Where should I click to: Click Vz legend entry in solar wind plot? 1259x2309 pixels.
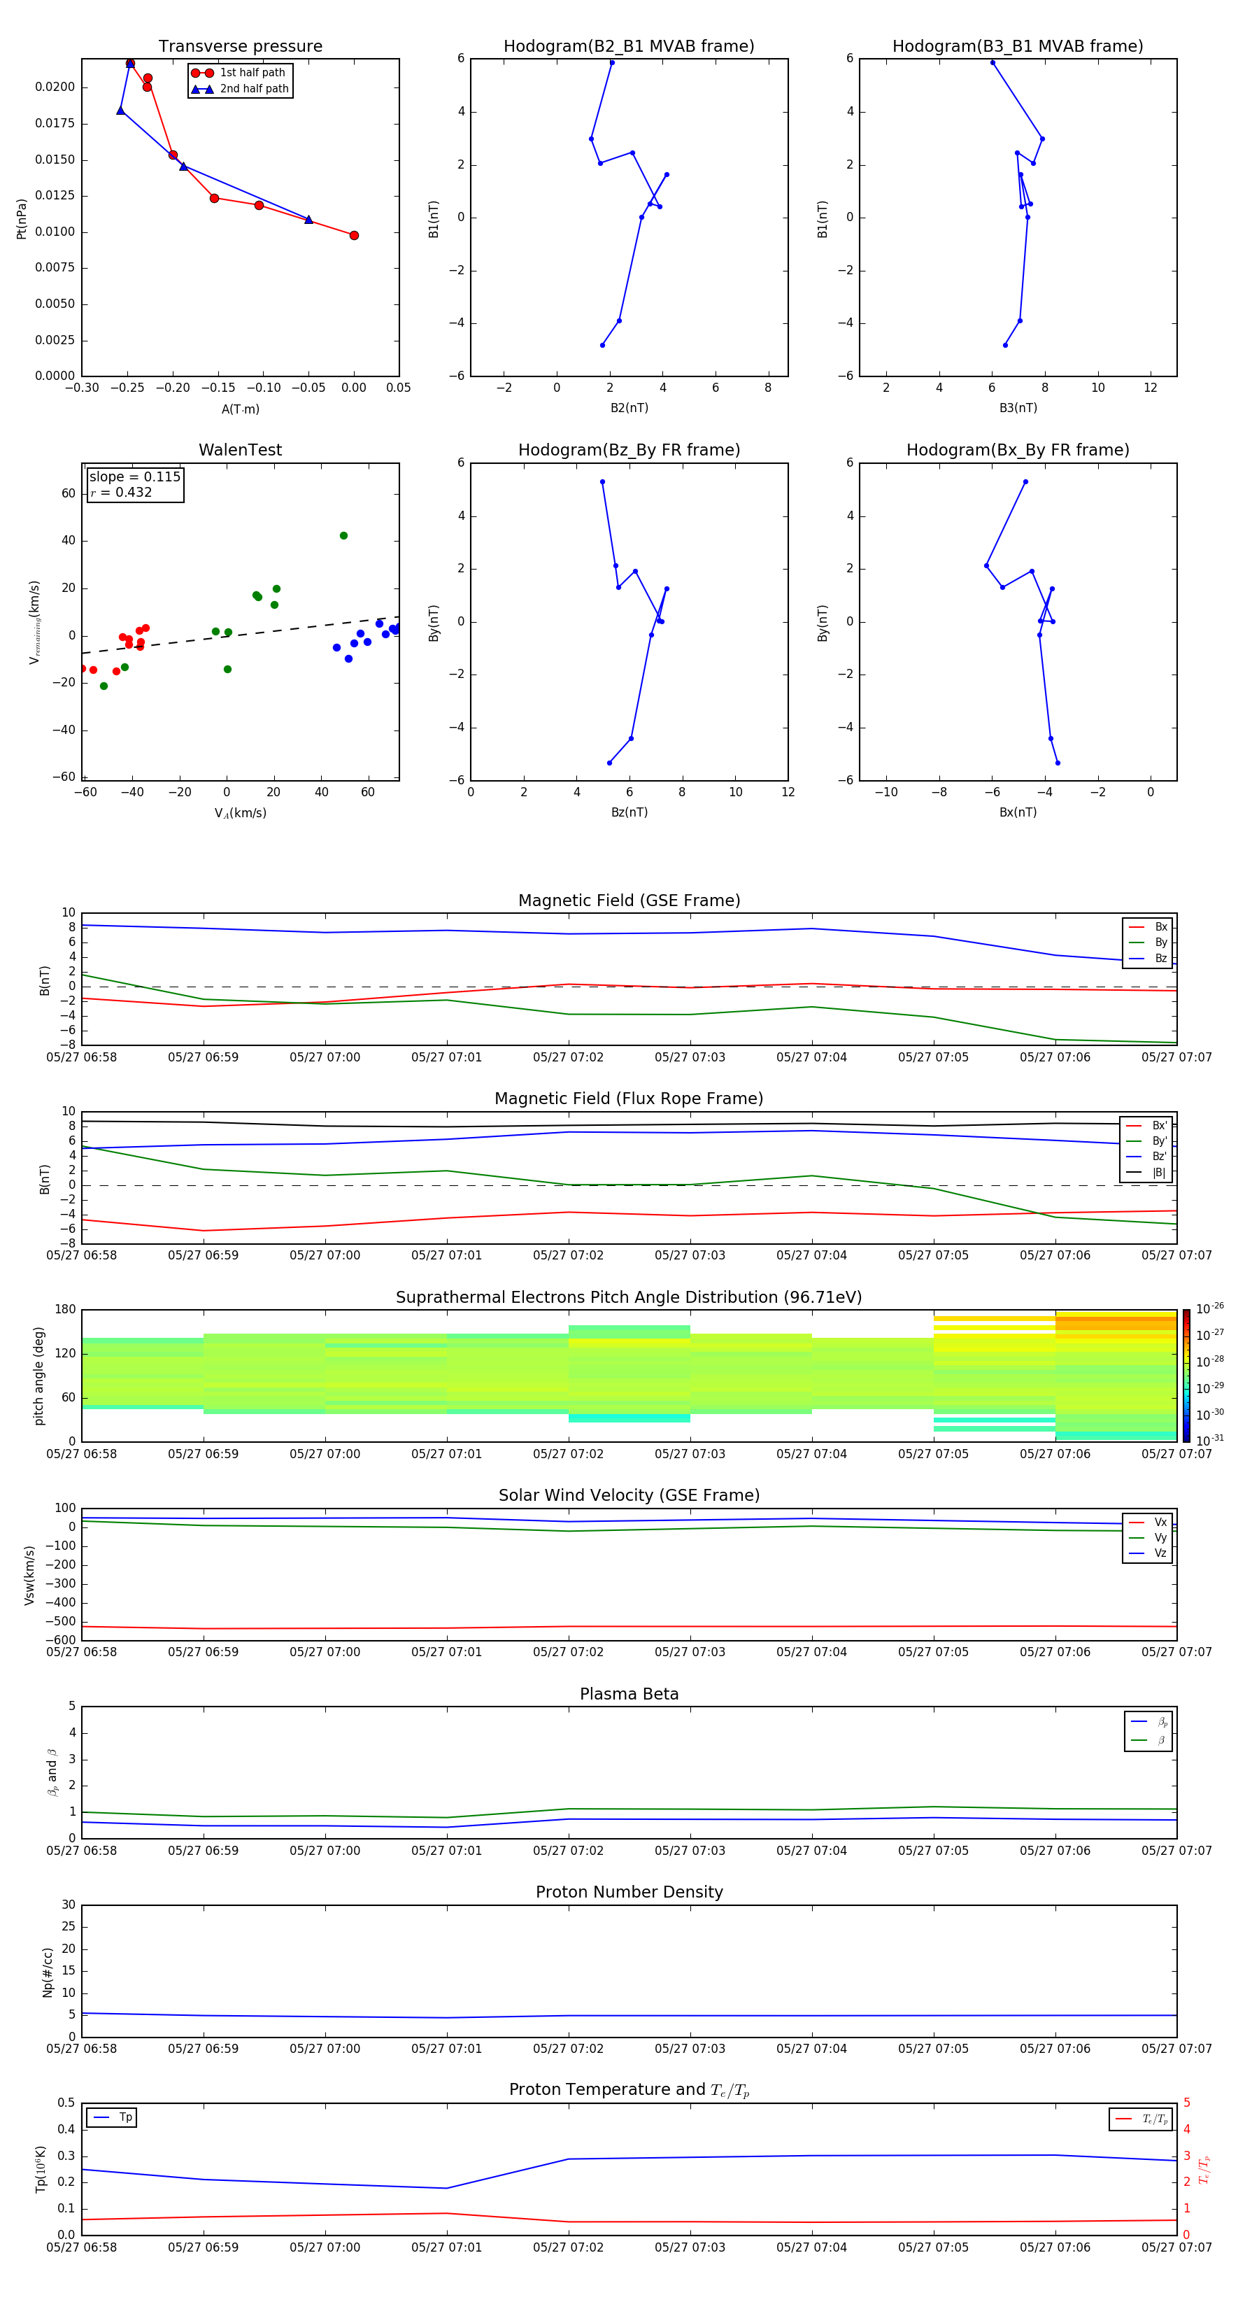tap(1148, 1553)
